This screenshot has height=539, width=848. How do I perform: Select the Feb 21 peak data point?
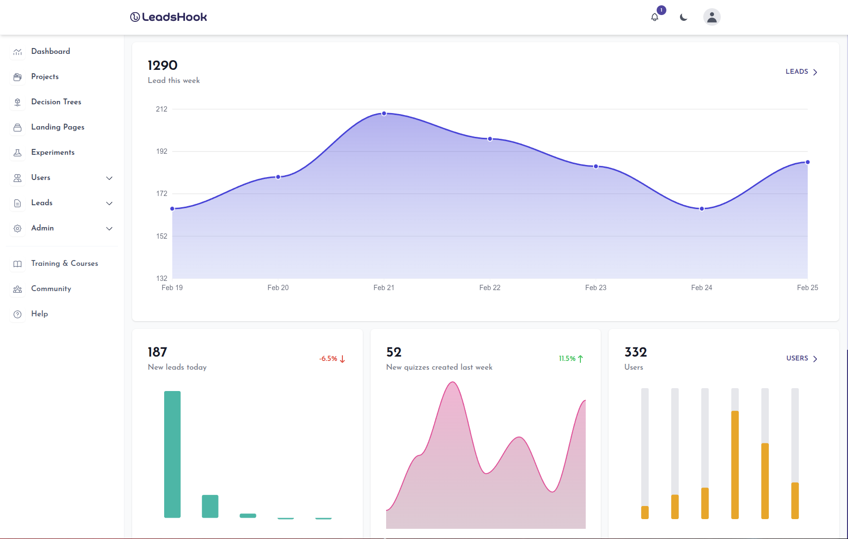pyautogui.click(x=384, y=114)
